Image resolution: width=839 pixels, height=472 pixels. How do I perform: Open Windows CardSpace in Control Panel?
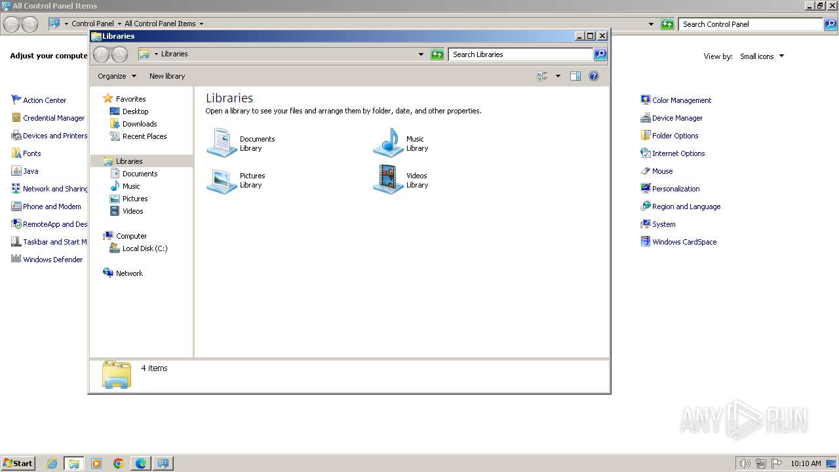[x=684, y=242]
